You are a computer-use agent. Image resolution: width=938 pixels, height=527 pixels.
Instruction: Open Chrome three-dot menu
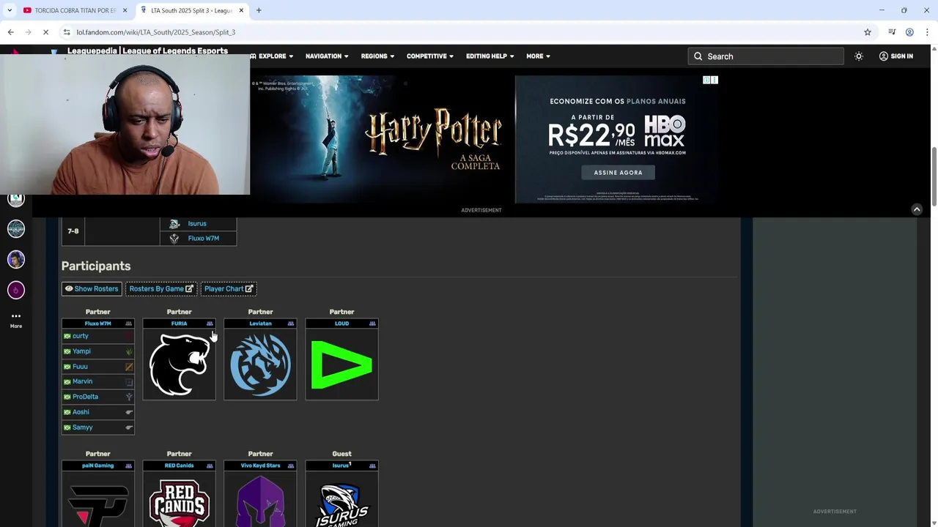point(927,32)
